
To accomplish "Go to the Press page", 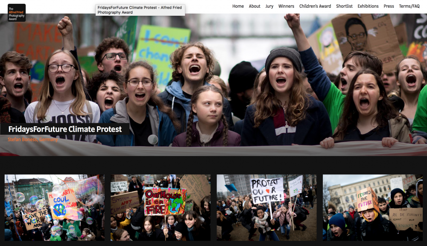I will click(x=389, y=6).
